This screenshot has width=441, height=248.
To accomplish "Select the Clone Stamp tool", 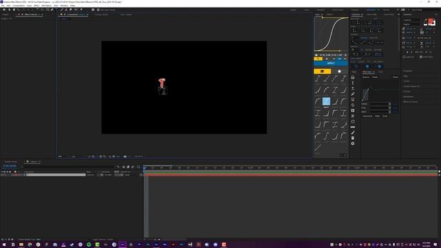I will click(66, 10).
